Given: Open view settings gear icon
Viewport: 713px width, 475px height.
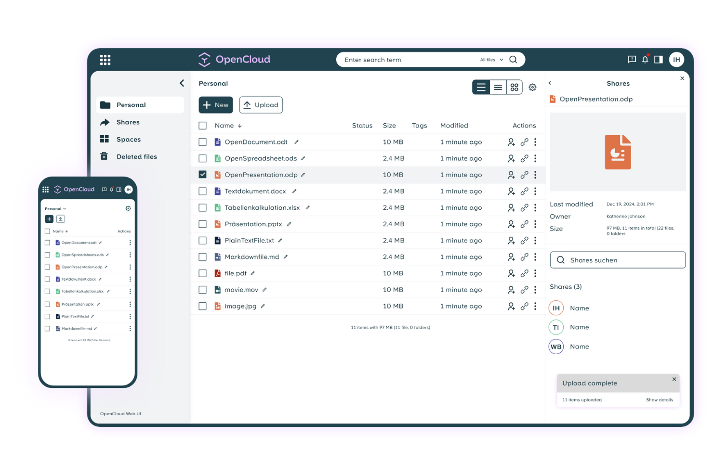Looking at the screenshot, I should pos(532,87).
